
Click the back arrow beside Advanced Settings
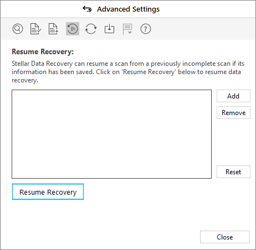pyautogui.click(x=87, y=9)
